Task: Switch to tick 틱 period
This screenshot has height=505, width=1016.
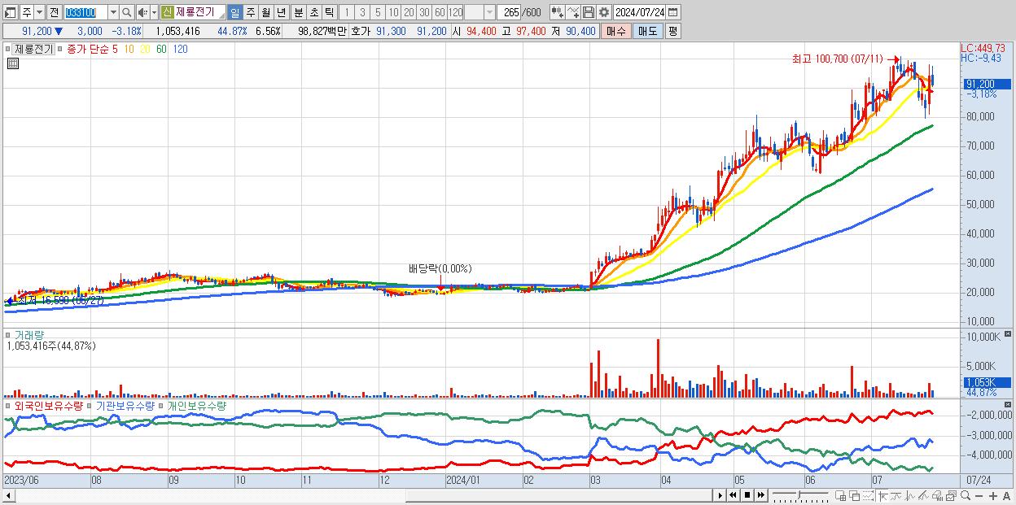Action: click(x=329, y=12)
